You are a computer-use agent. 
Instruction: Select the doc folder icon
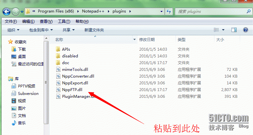[58, 63]
